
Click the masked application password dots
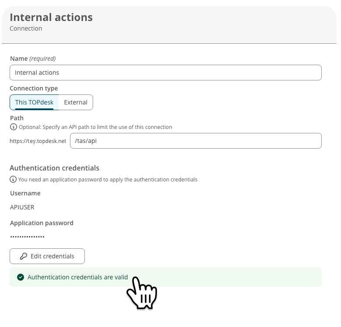[x=27, y=237]
